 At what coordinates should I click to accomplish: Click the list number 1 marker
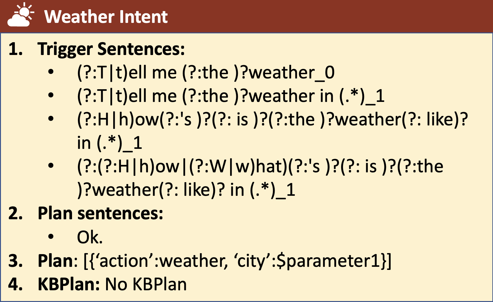pos(15,49)
